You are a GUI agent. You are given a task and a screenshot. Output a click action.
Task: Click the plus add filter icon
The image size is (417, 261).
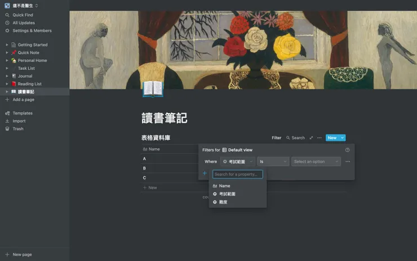[x=205, y=173]
